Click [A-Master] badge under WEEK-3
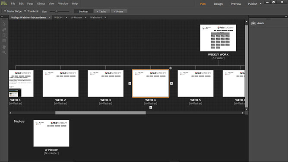This screenshot has height=162, width=288. (x=106, y=104)
